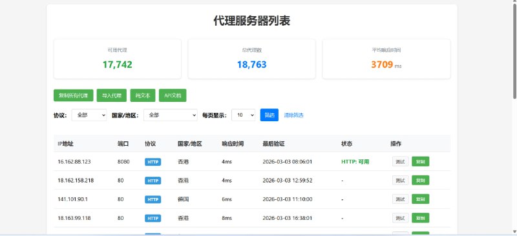Test proxy 16.162.88.123 with 测试 button
Image resolution: width=517 pixels, height=236 pixels.
click(x=400, y=162)
